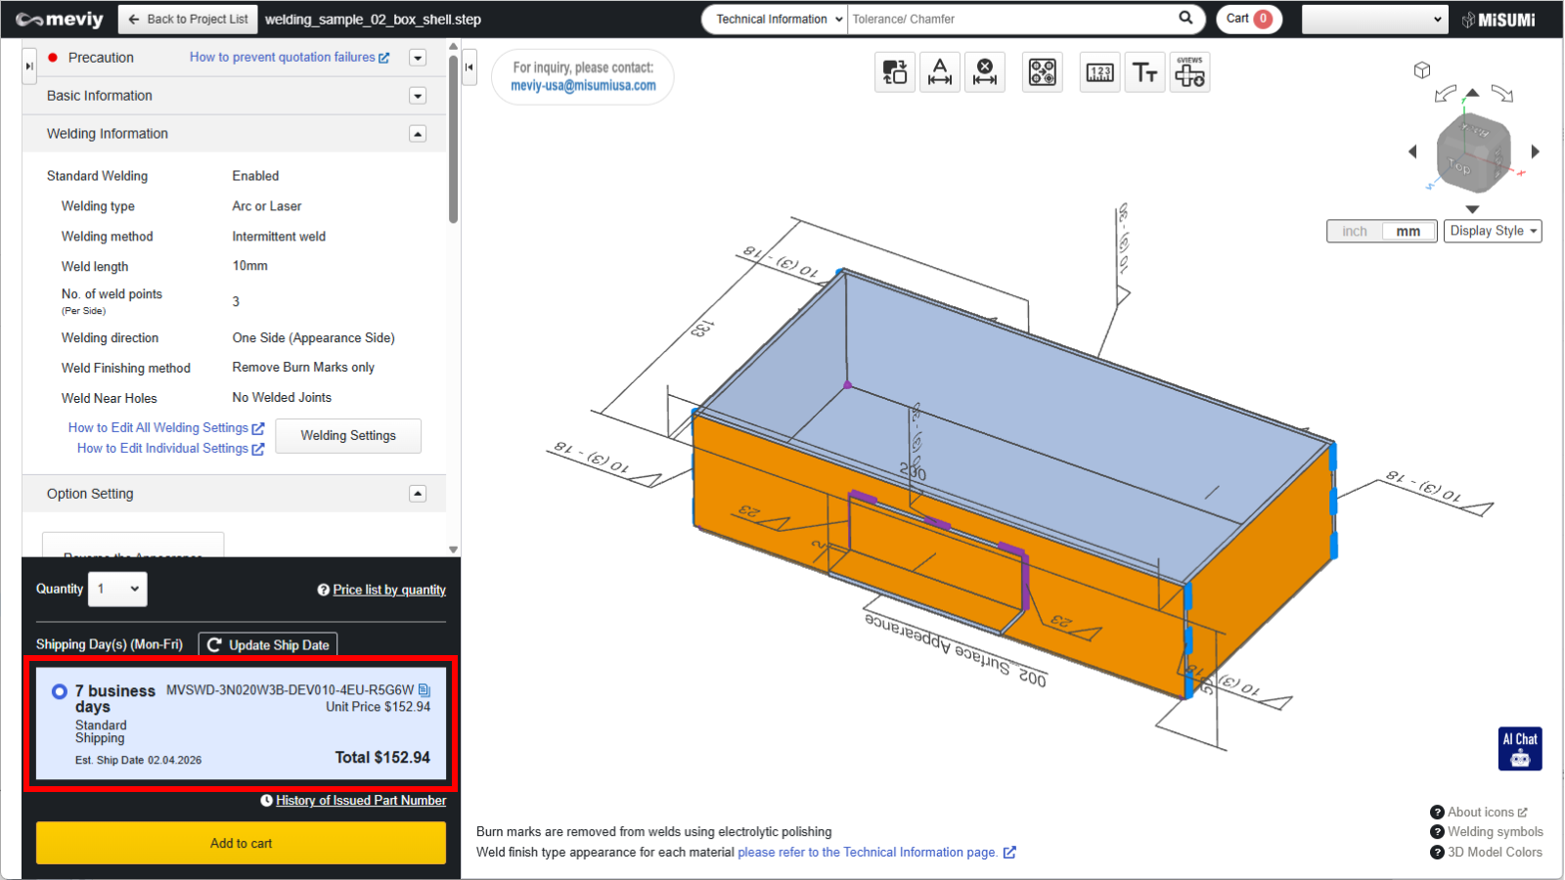Switch units to inch
The image size is (1565, 880).
point(1355,232)
